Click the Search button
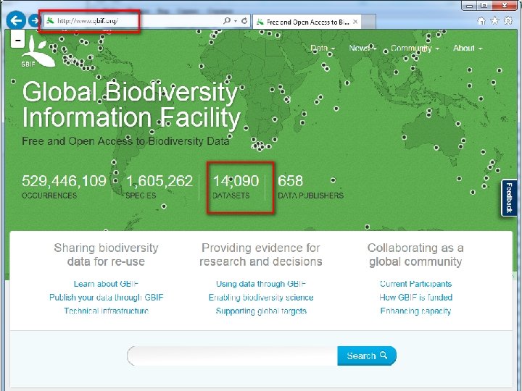522x391 pixels. tap(367, 356)
